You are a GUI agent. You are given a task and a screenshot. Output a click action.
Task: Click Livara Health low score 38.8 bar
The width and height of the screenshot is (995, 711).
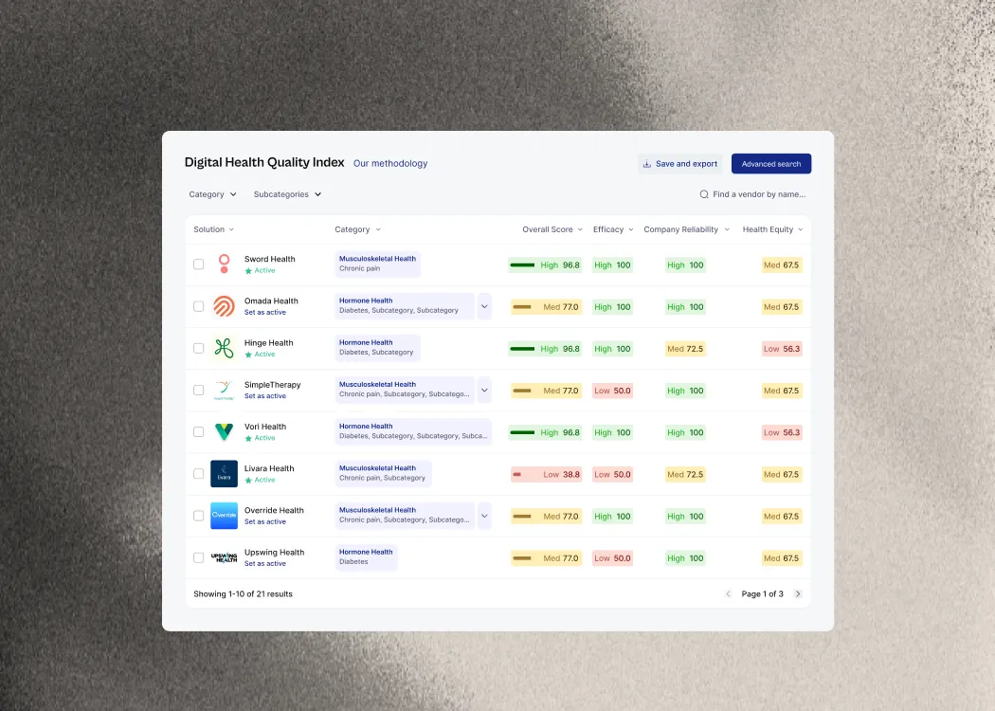tap(547, 474)
